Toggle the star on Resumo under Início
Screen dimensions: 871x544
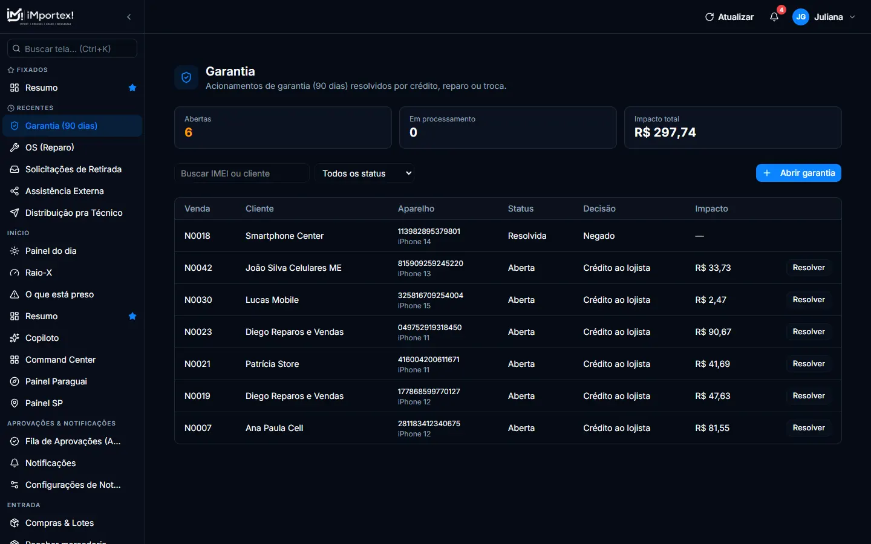(132, 316)
